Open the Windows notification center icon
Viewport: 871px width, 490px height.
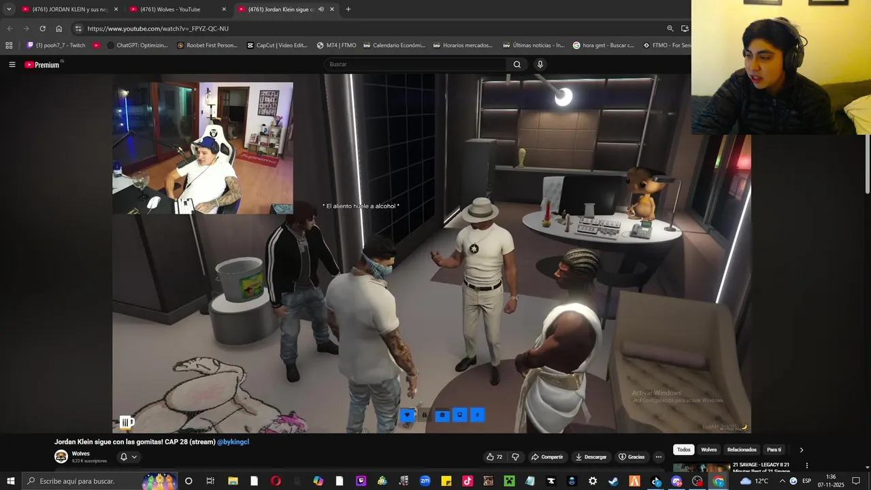[856, 481]
